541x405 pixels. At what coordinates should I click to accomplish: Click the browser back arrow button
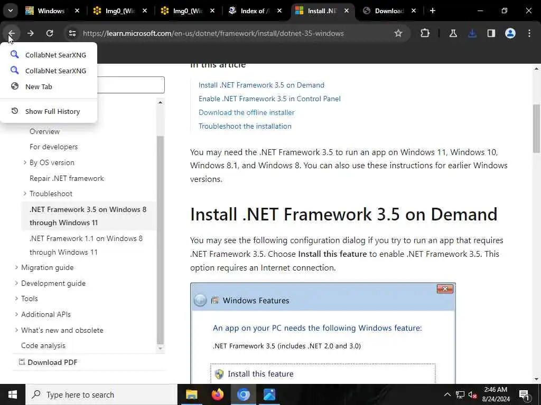pos(12,33)
